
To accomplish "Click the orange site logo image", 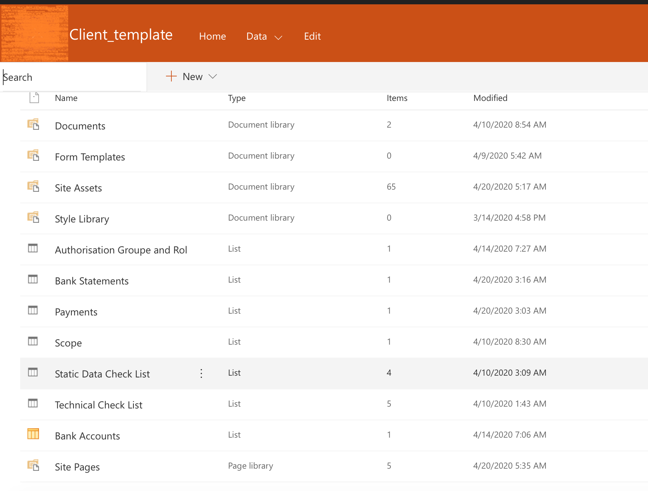I will 35,33.
